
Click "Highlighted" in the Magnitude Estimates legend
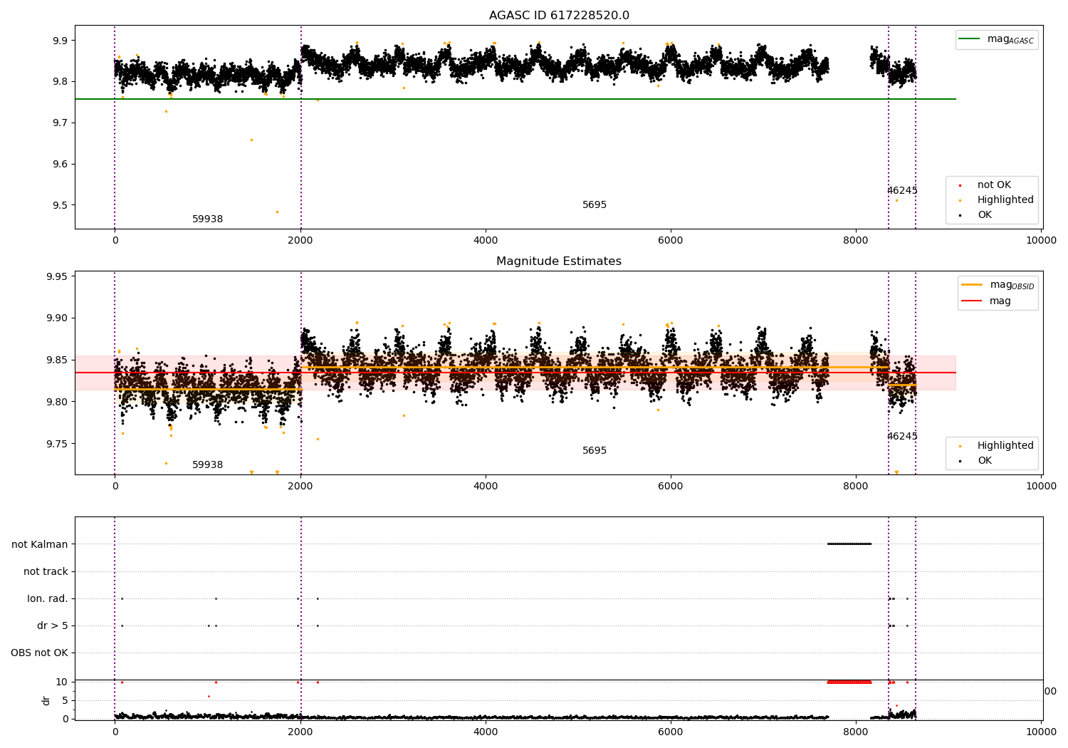(x=1005, y=446)
